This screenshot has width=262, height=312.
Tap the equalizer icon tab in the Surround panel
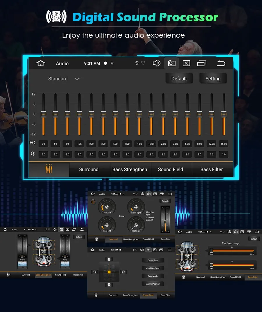click(x=96, y=239)
